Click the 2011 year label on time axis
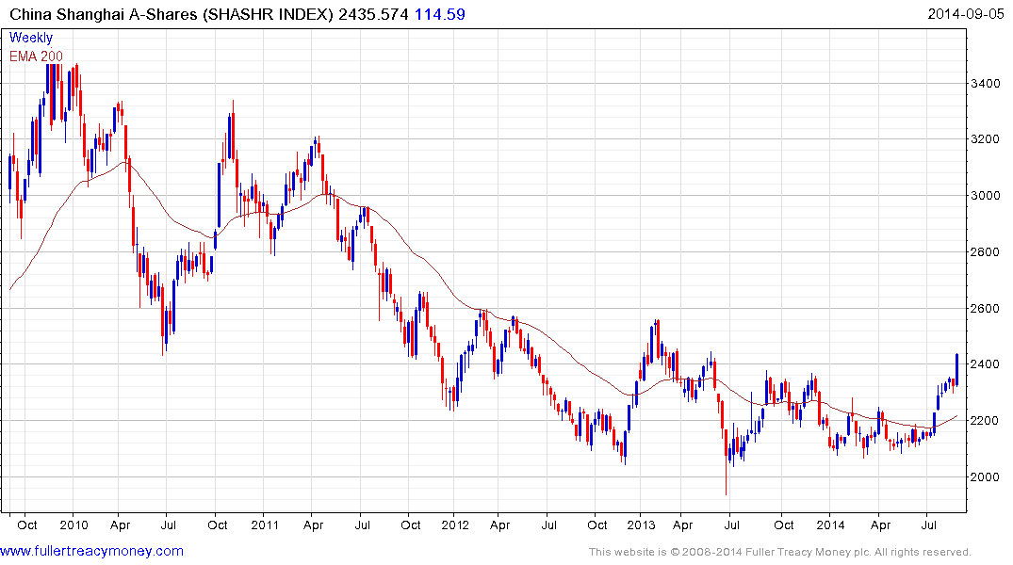Viewport: 1013px width, 565px height. [264, 525]
